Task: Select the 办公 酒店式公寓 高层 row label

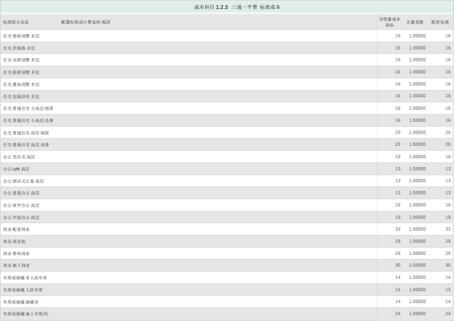Action: pos(23,181)
